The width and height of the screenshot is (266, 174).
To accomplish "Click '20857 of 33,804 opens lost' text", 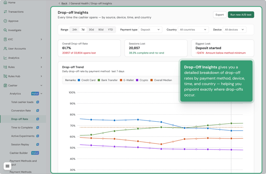I will click(79, 53).
